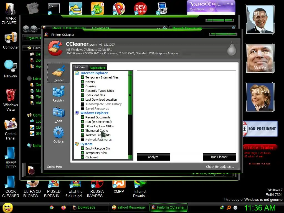Open the Network desktop icon

click(11, 69)
